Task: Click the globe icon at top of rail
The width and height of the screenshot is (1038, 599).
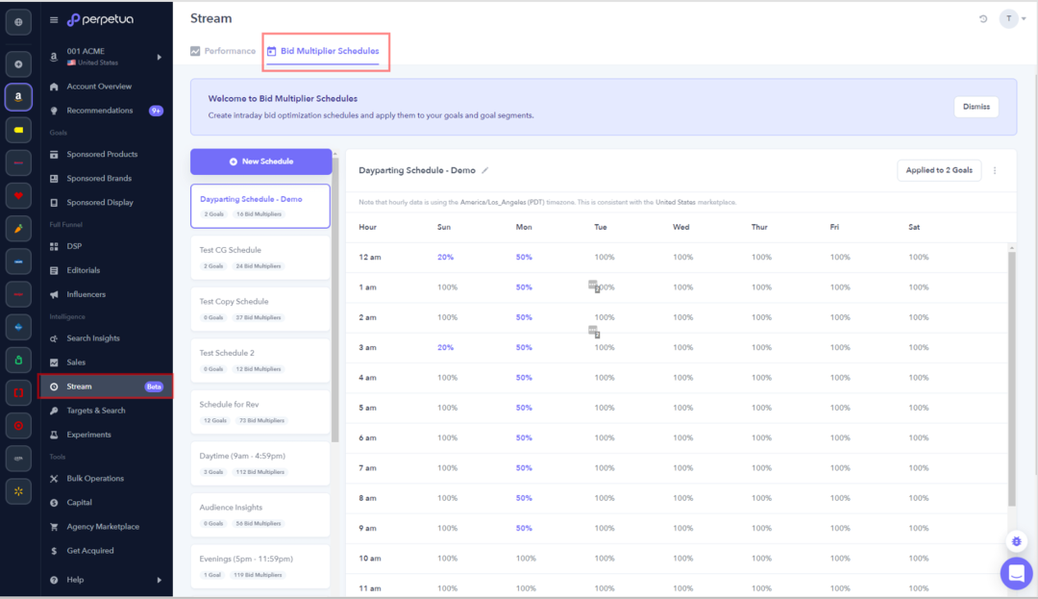Action: coord(18,22)
